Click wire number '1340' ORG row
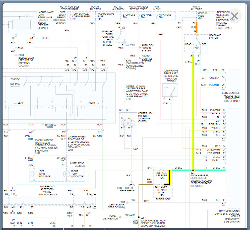The width and height of the screenshot is (250, 230). click(x=204, y=146)
